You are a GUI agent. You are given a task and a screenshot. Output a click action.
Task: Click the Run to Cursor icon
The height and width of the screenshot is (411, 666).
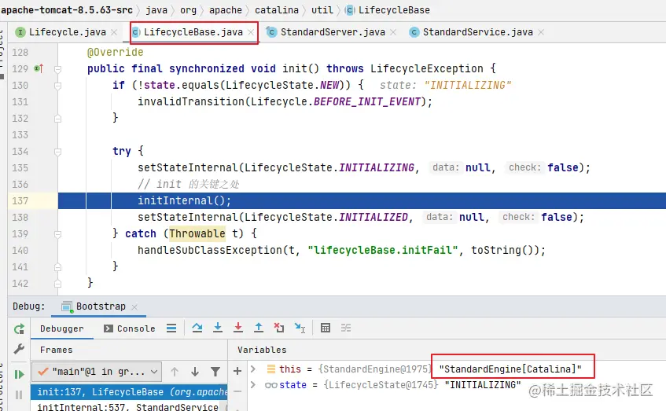(300, 328)
